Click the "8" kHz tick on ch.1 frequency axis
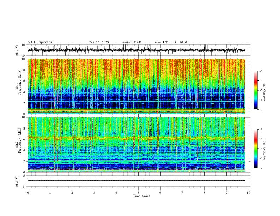280x216 pixels. 24,70
